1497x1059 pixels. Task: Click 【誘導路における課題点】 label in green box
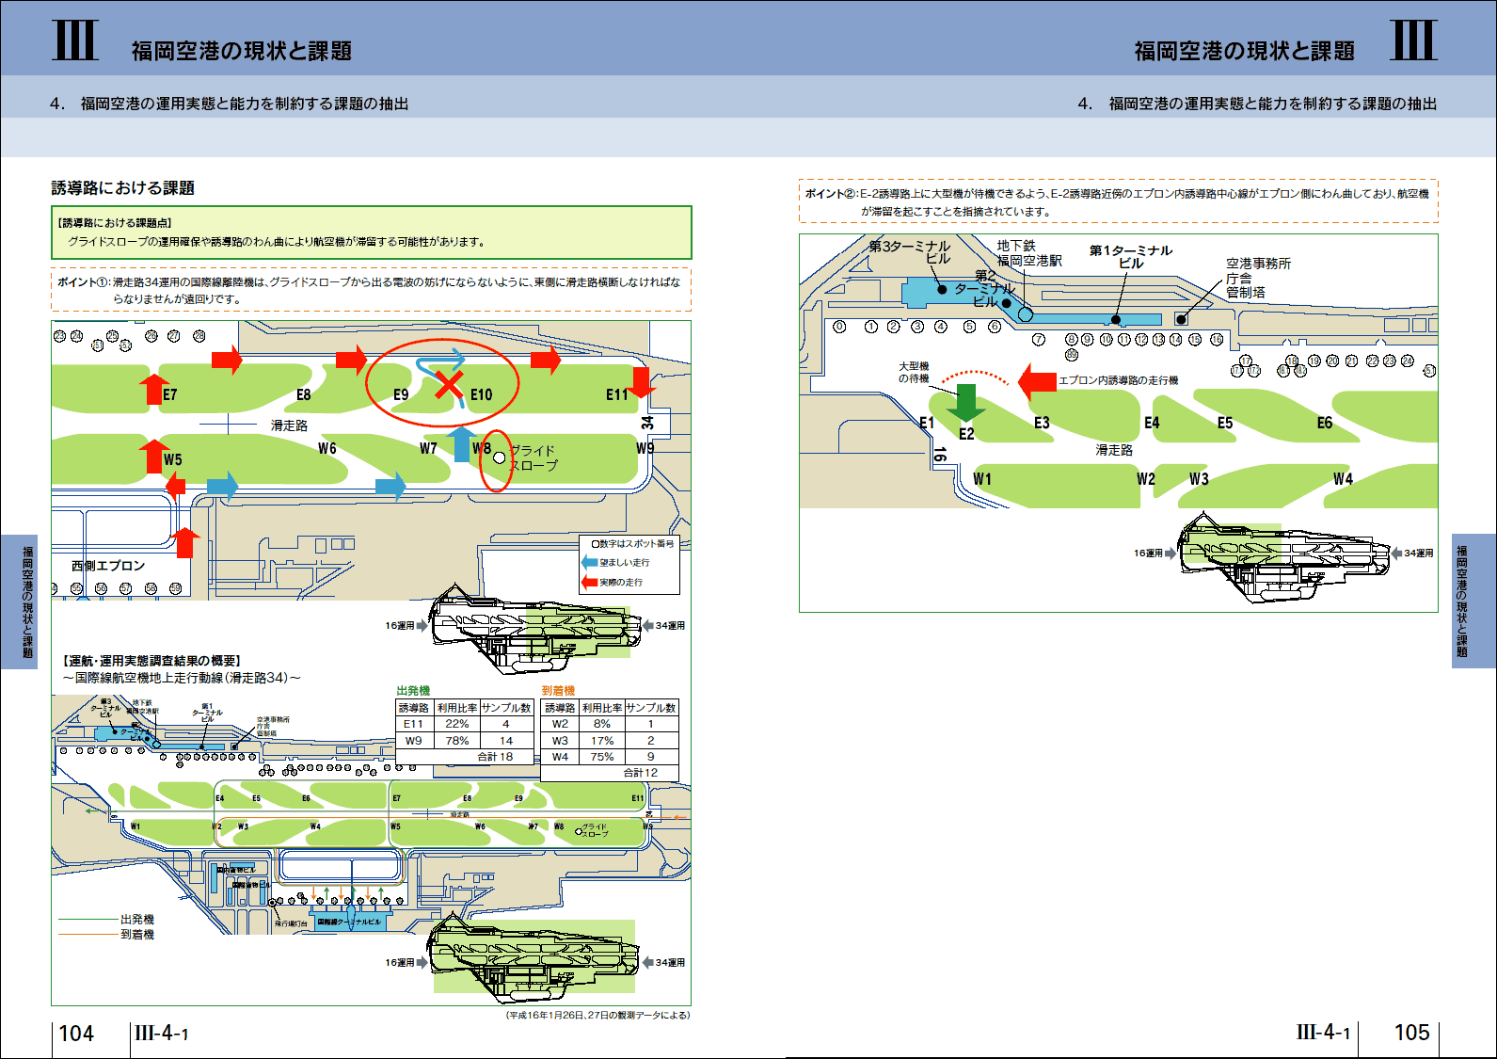(x=114, y=223)
